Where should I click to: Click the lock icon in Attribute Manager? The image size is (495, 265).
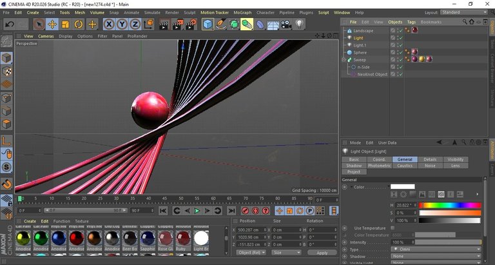pyautogui.click(x=472, y=142)
